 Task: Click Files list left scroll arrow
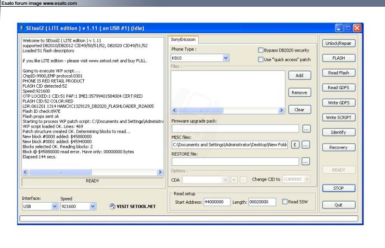point(175,110)
